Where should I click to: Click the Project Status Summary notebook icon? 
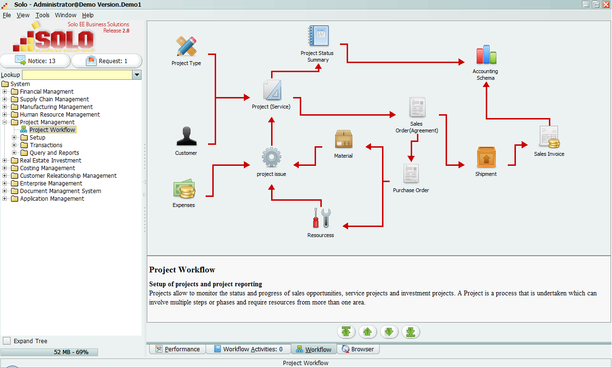[318, 36]
